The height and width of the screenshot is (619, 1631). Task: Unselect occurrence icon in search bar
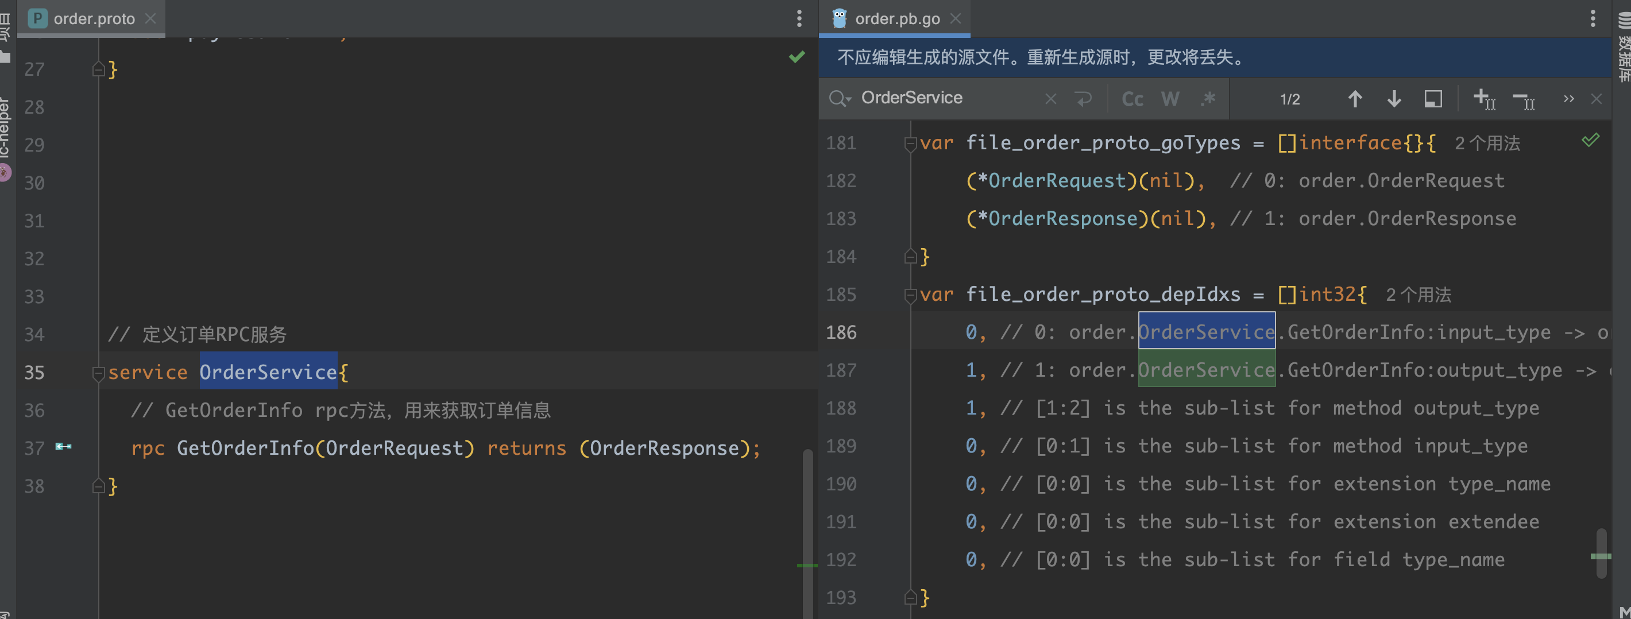click(1524, 100)
